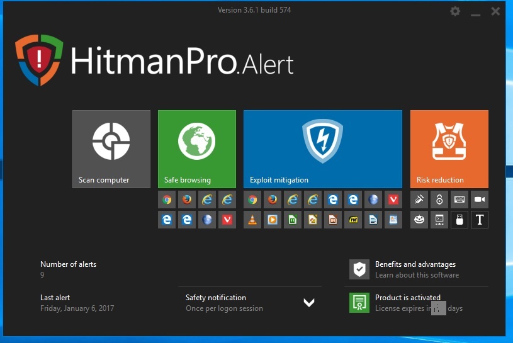
Task: Open the Scan computer tile
Action: 111,149
